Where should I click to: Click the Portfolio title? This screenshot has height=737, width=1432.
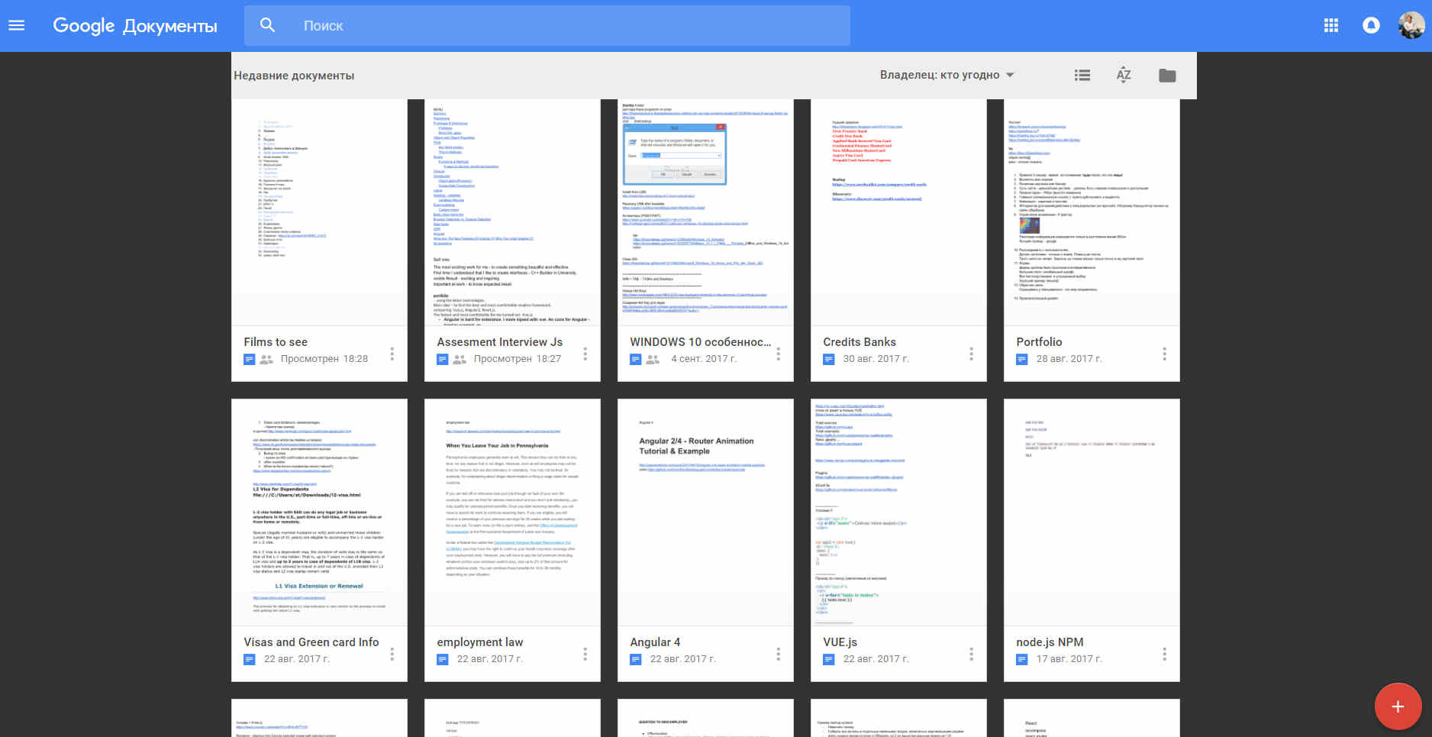pyautogui.click(x=1039, y=342)
